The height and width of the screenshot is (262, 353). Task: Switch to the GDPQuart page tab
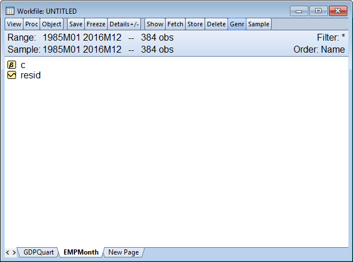click(38, 252)
